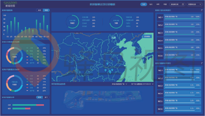205x116 pixels.
Task: Click the sort icon above the bottom ranking list
Action: [202, 63]
